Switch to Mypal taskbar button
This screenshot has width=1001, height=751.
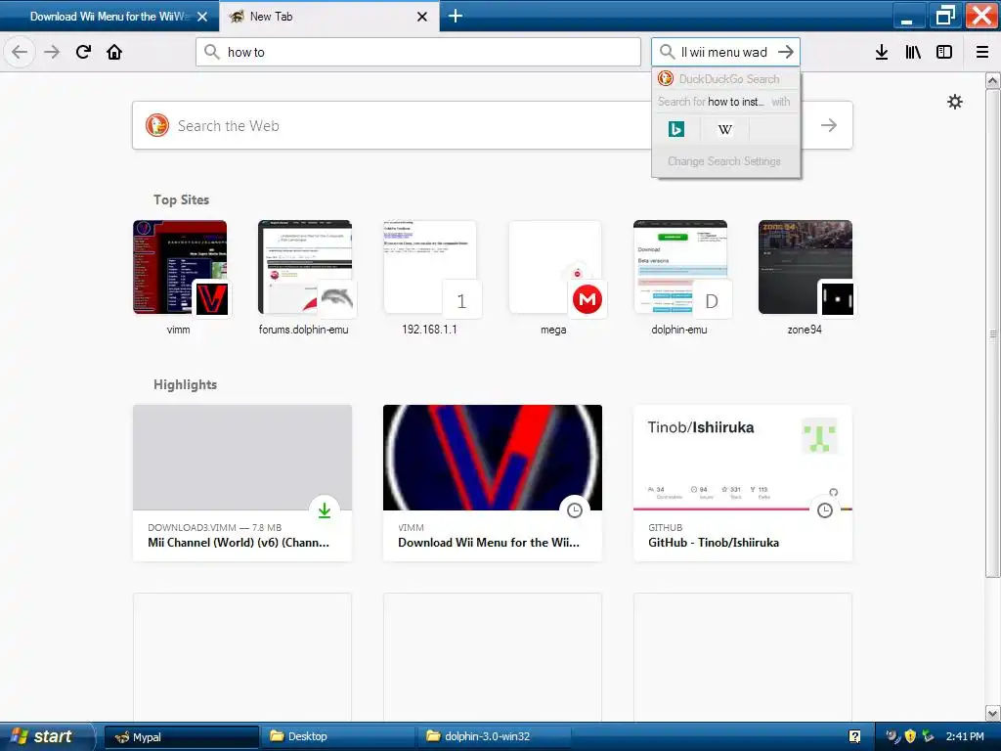click(x=181, y=737)
